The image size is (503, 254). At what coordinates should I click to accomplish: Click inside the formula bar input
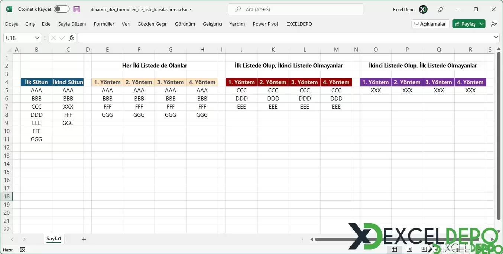pos(285,38)
